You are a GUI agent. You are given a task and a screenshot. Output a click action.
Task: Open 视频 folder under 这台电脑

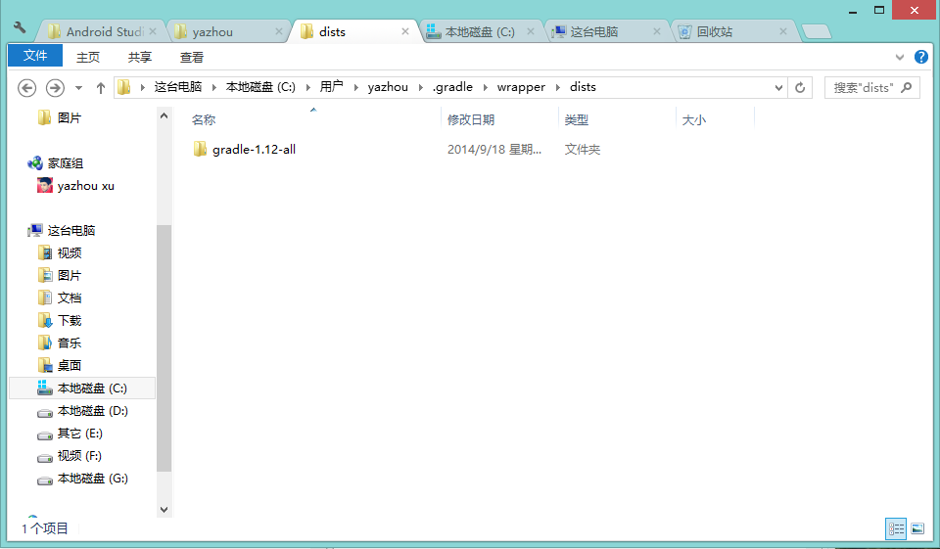coord(60,252)
